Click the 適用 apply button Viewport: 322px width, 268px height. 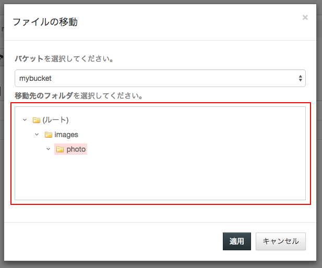[x=237, y=241]
